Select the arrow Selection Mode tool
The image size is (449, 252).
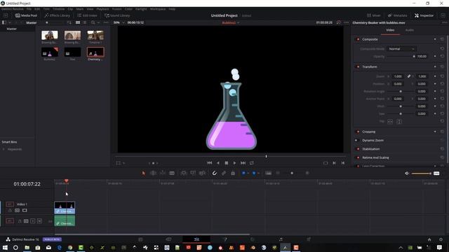(x=143, y=173)
